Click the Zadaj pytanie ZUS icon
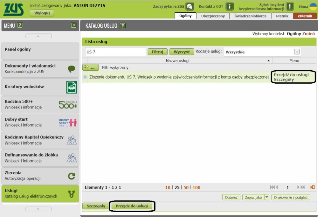The image size is (318, 217). [x=190, y=6]
